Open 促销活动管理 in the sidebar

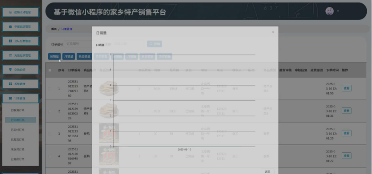pyautogui.click(x=20, y=12)
